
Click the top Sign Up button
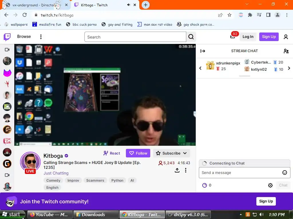pos(269,37)
